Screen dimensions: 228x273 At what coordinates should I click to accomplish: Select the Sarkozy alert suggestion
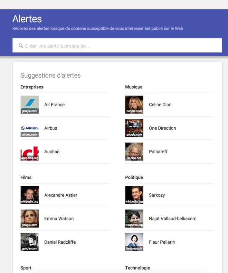pyautogui.click(x=157, y=195)
